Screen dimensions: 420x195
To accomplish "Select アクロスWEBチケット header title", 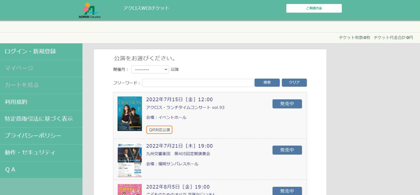I will (146, 8).
